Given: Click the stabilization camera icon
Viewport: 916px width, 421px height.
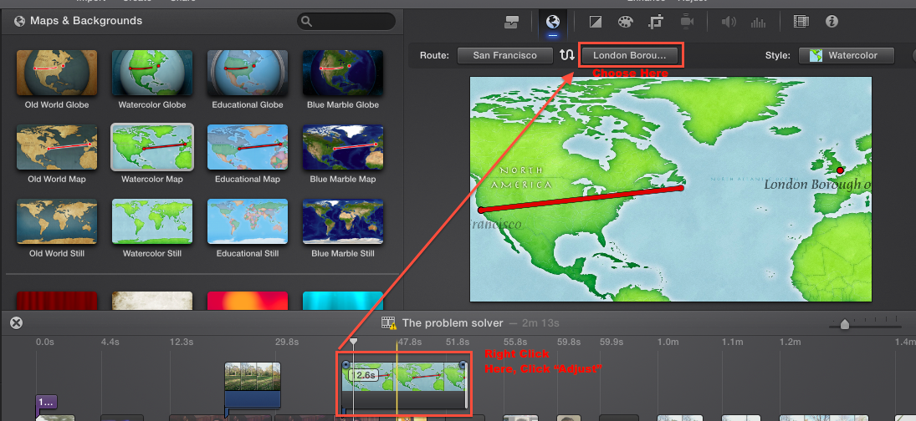Looking at the screenshot, I should click(x=686, y=22).
